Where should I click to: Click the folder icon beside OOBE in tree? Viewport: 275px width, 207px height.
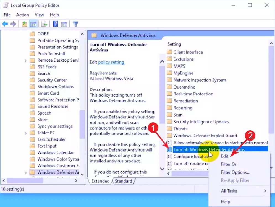click(32, 34)
